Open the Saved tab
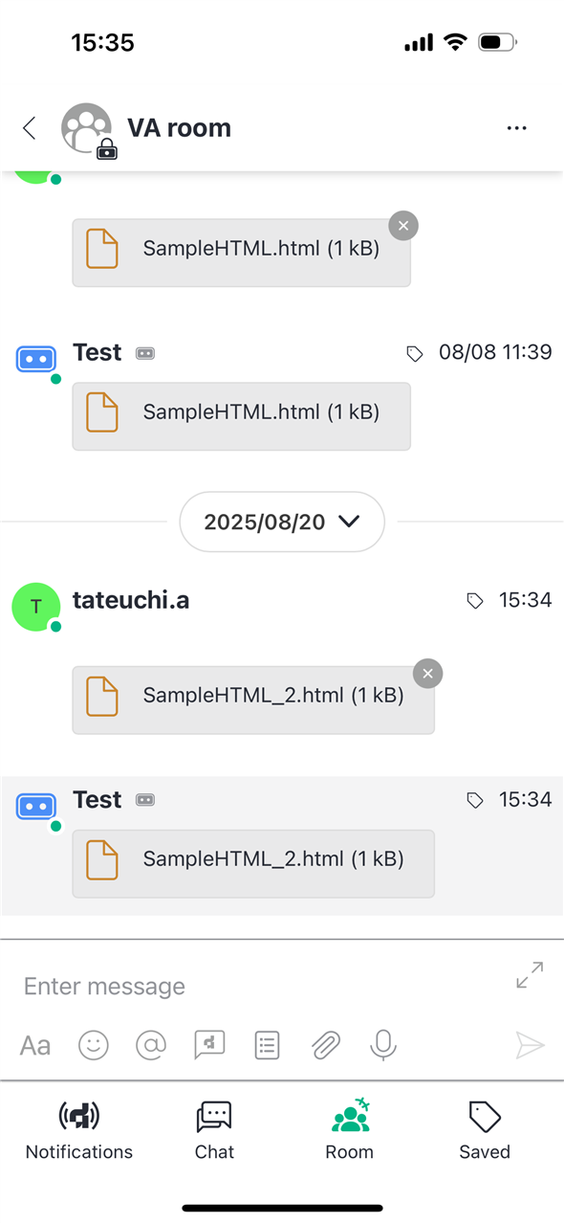 pos(485,1130)
